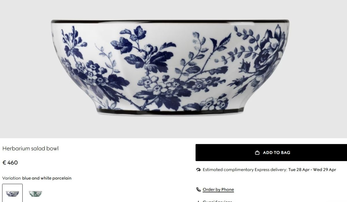This screenshot has height=202, width=347.
Task: Click the plus icon beside Gucci Services
Action: (x=198, y=201)
